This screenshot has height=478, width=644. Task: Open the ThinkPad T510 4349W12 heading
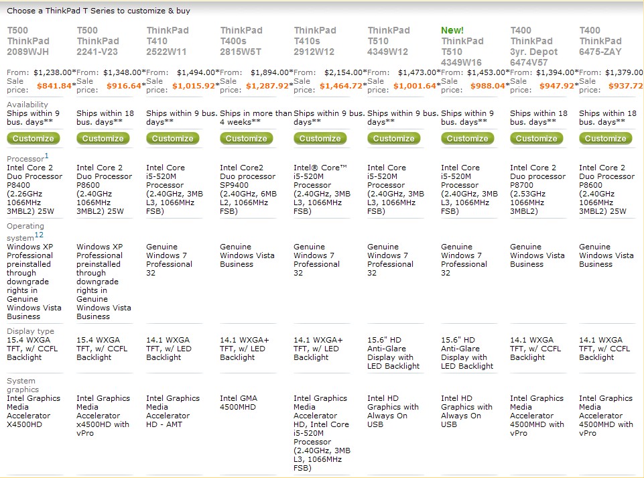388,41
